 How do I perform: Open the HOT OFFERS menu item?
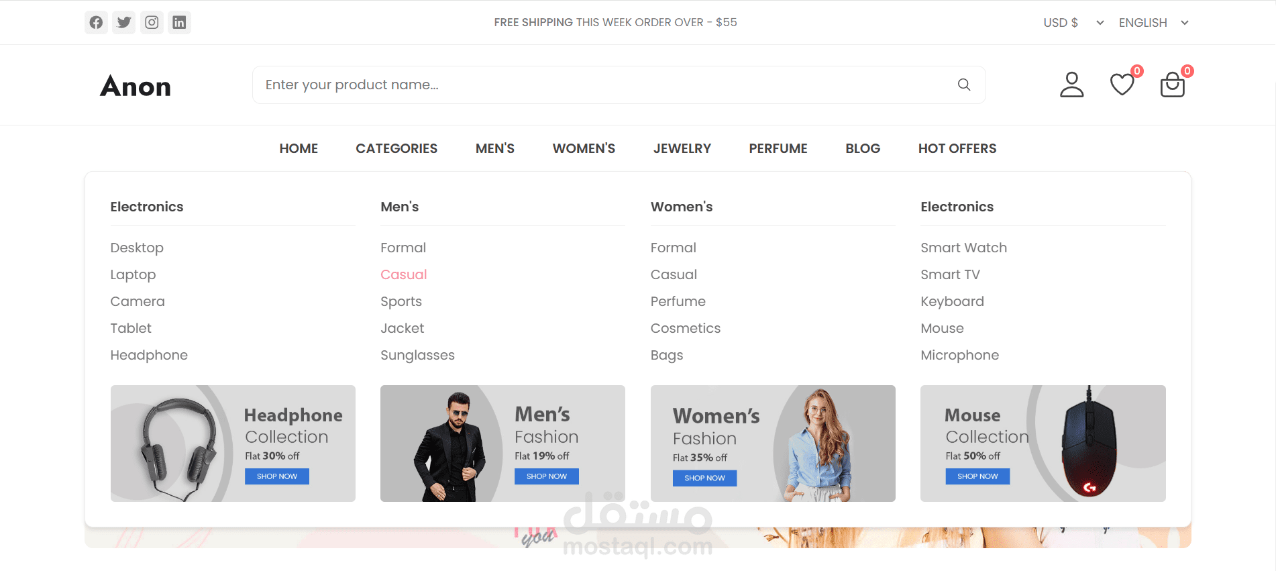957,148
